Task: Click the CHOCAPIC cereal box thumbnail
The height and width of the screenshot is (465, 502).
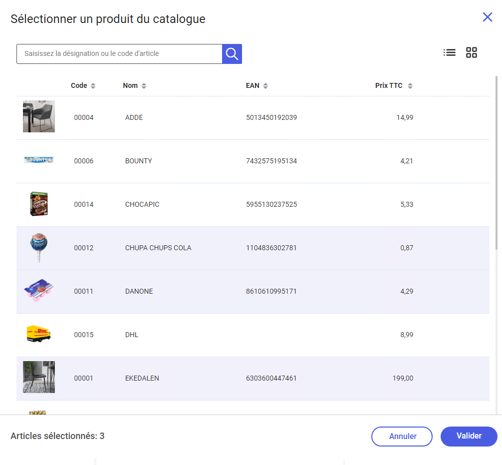Action: pyautogui.click(x=39, y=204)
